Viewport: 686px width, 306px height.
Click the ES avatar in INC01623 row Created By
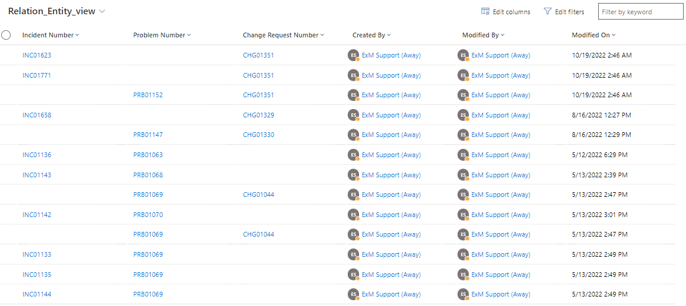[353, 55]
